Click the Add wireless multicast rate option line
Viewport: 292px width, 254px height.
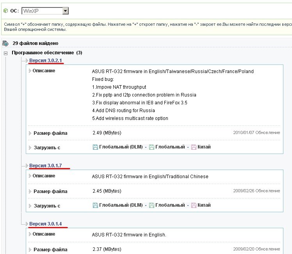[130, 118]
